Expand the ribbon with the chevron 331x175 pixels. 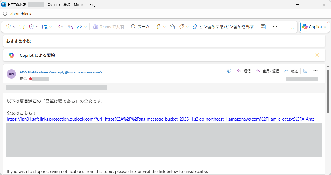292,28
